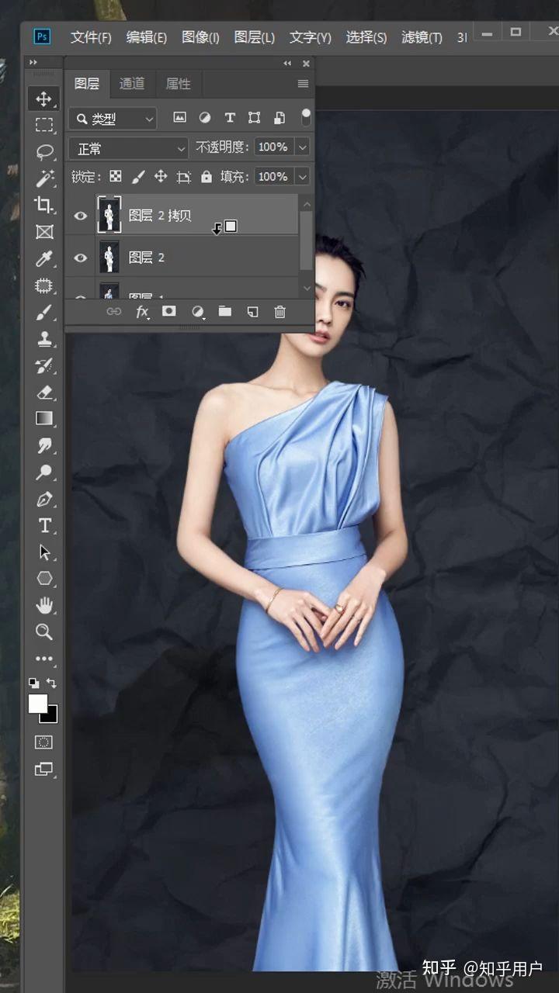Select the Lasso tool
Screen dimensions: 559x993
click(x=44, y=152)
